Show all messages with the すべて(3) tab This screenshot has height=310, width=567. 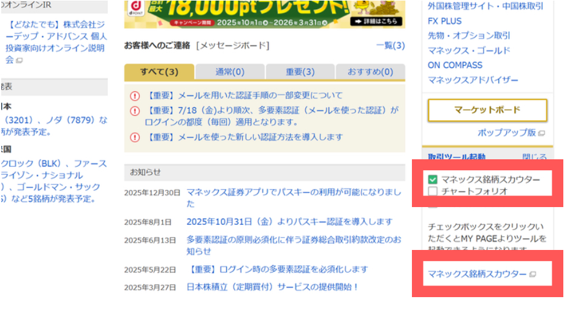pos(159,72)
